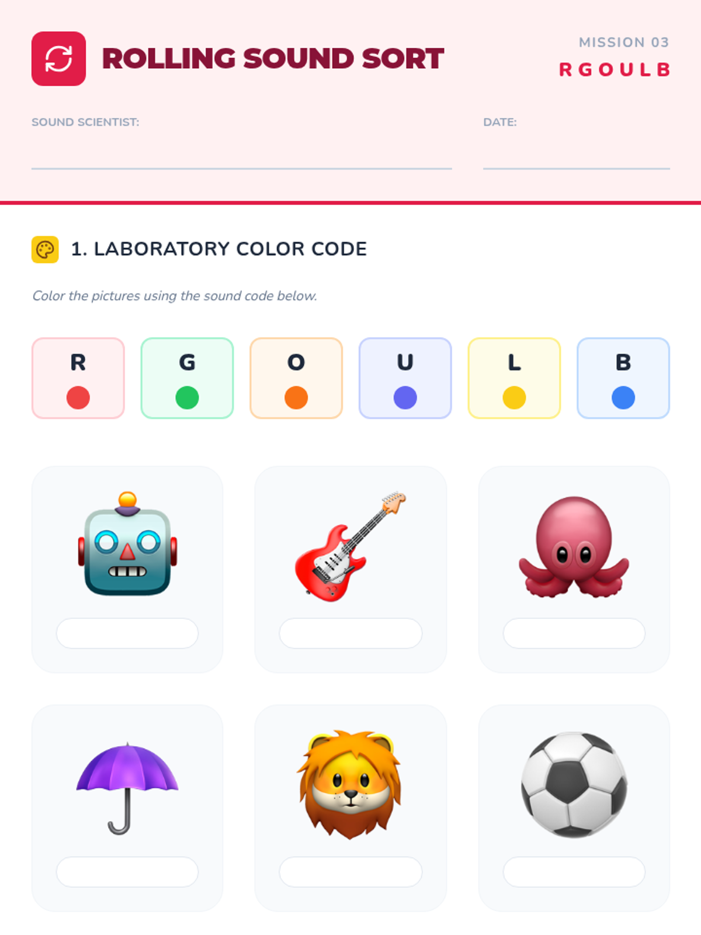Select the robot face picture

[x=127, y=543]
